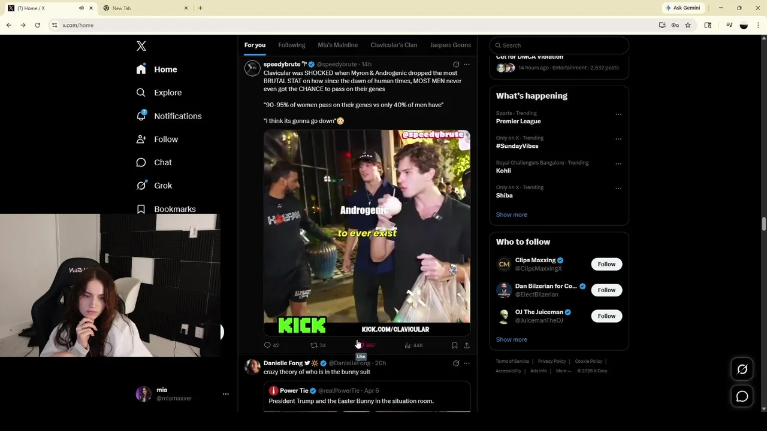Follow Dan Bilzerian account
The image size is (767, 431).
(x=606, y=290)
